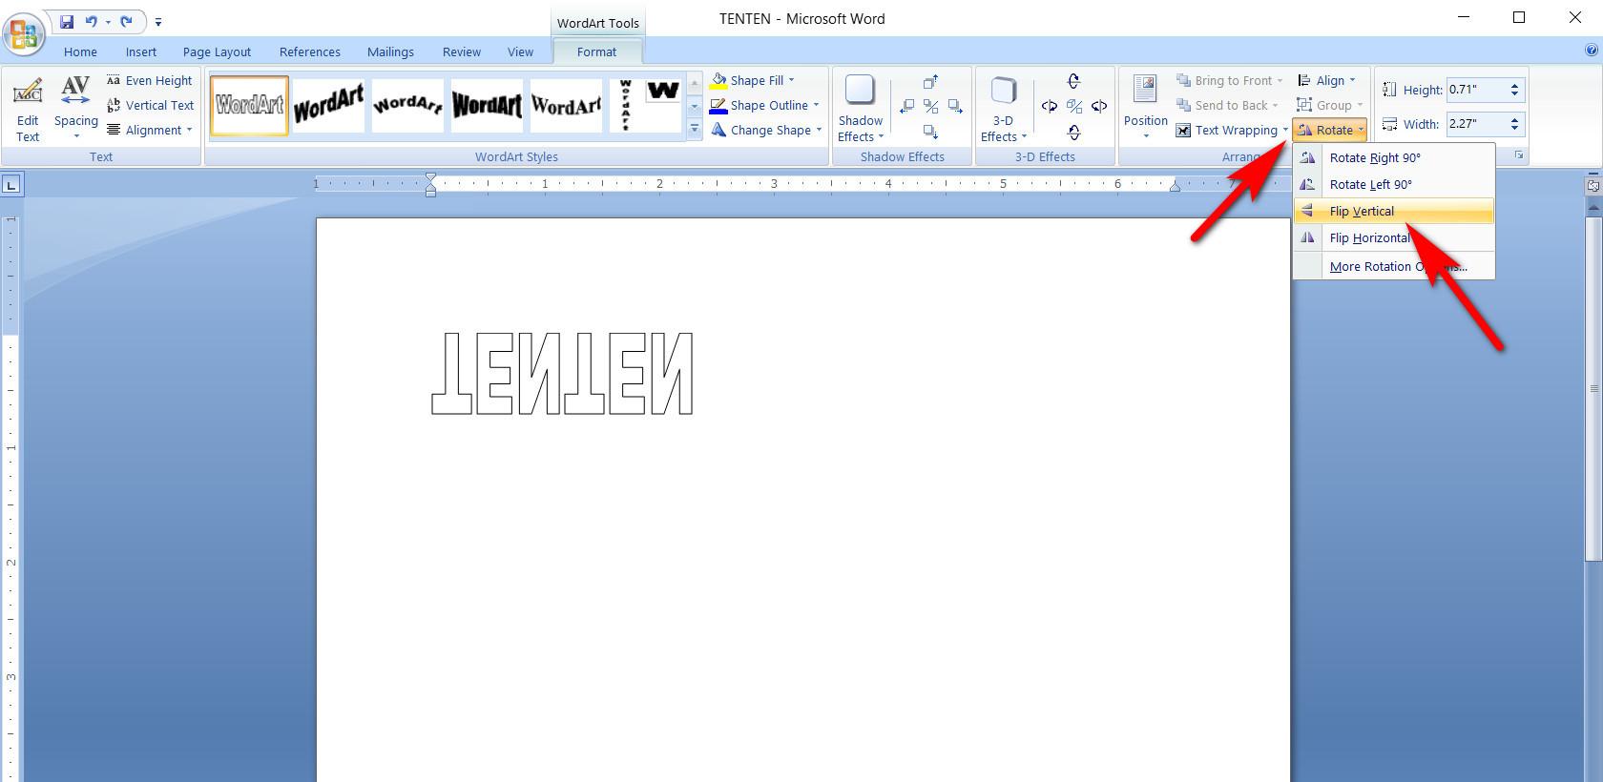Open the Spacing dropdown

[75, 108]
